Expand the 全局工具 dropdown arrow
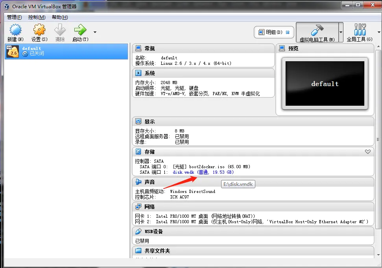This screenshot has height=268, width=382. [x=379, y=32]
